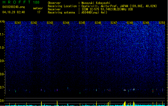168x106 pixels.
Task: Click the 0241 time marker
Action: (x=18, y=23)
